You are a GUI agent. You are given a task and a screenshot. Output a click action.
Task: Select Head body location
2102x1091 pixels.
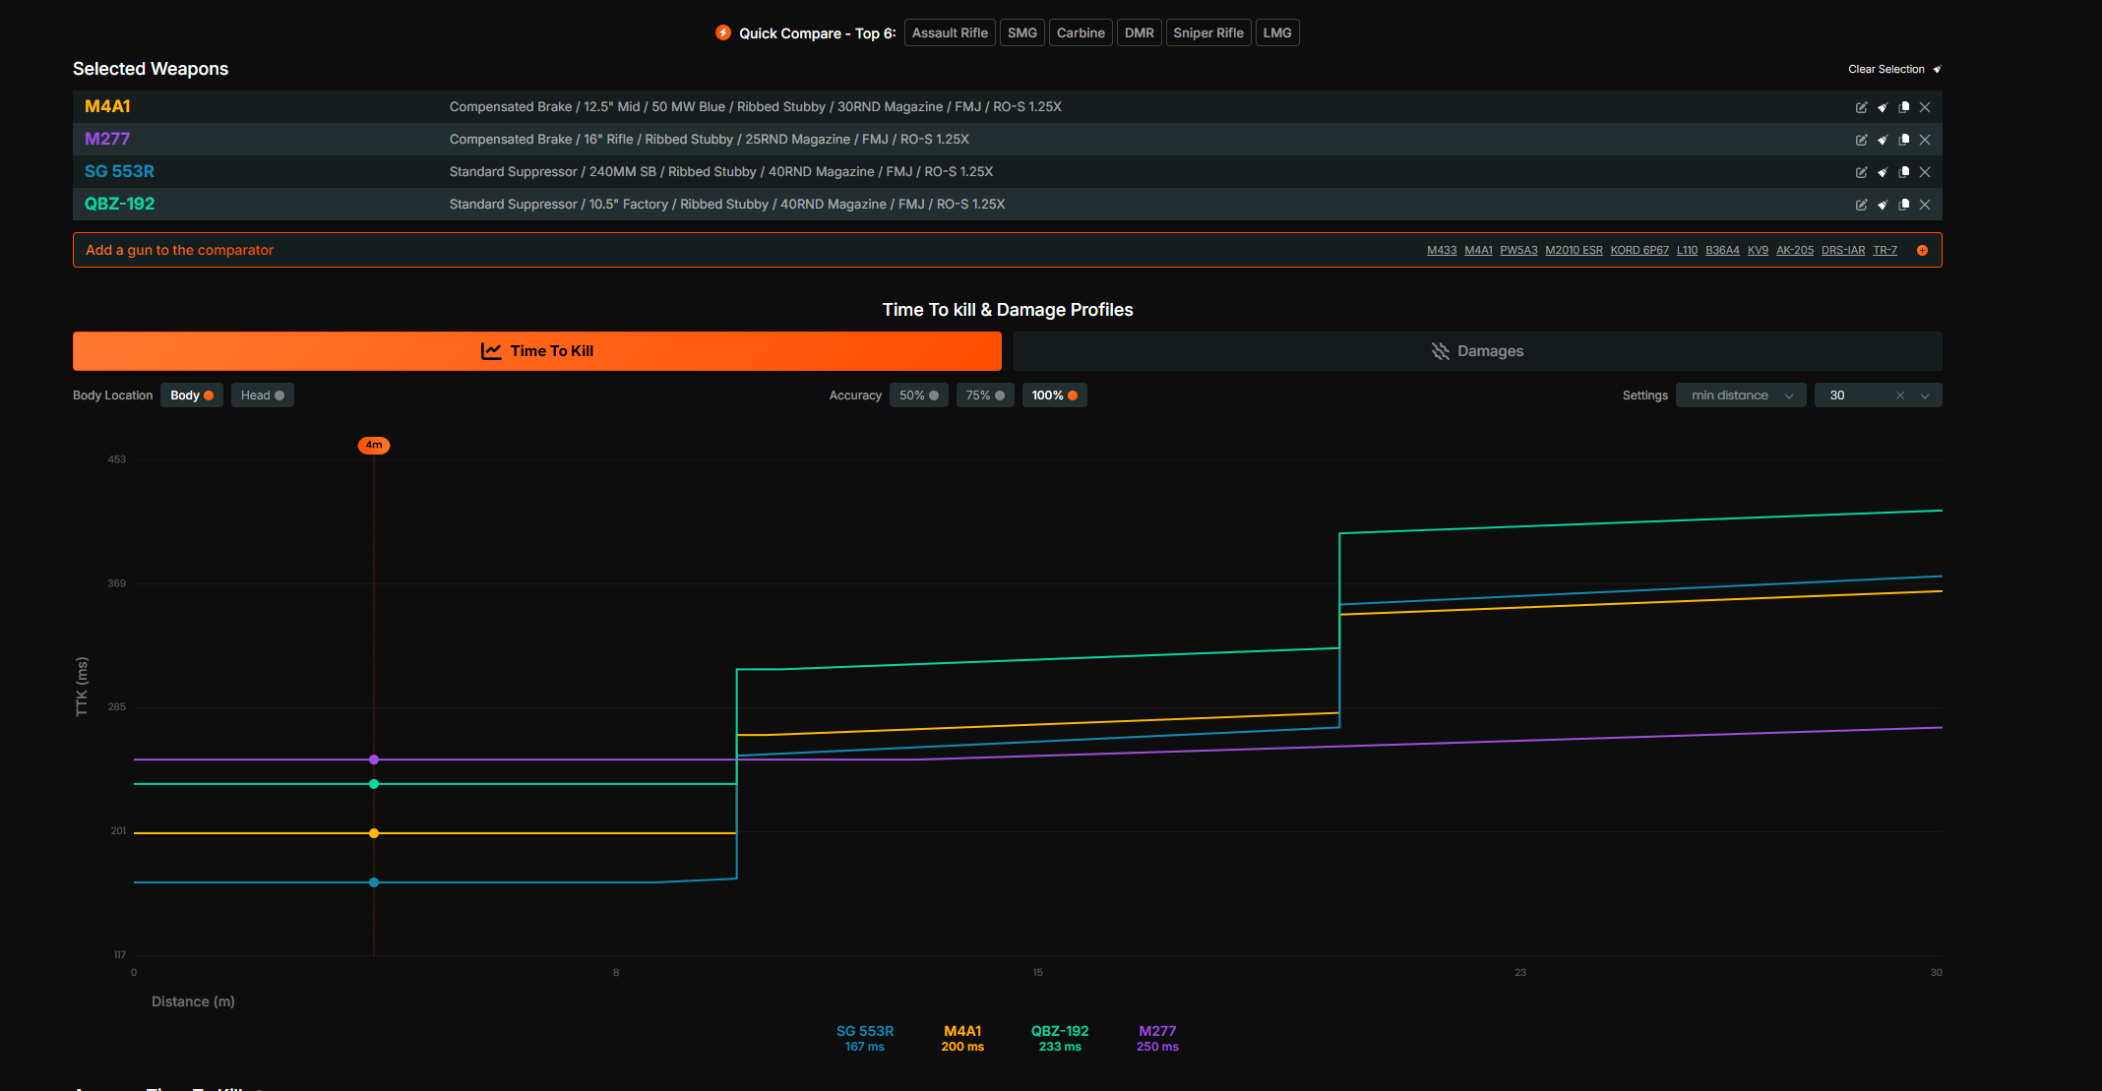tap(262, 395)
